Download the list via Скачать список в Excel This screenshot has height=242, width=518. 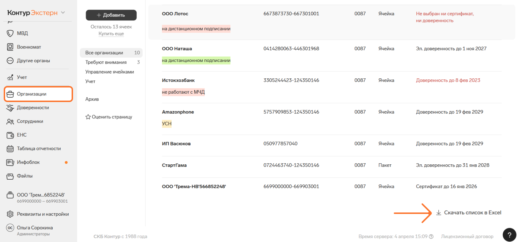469,212
